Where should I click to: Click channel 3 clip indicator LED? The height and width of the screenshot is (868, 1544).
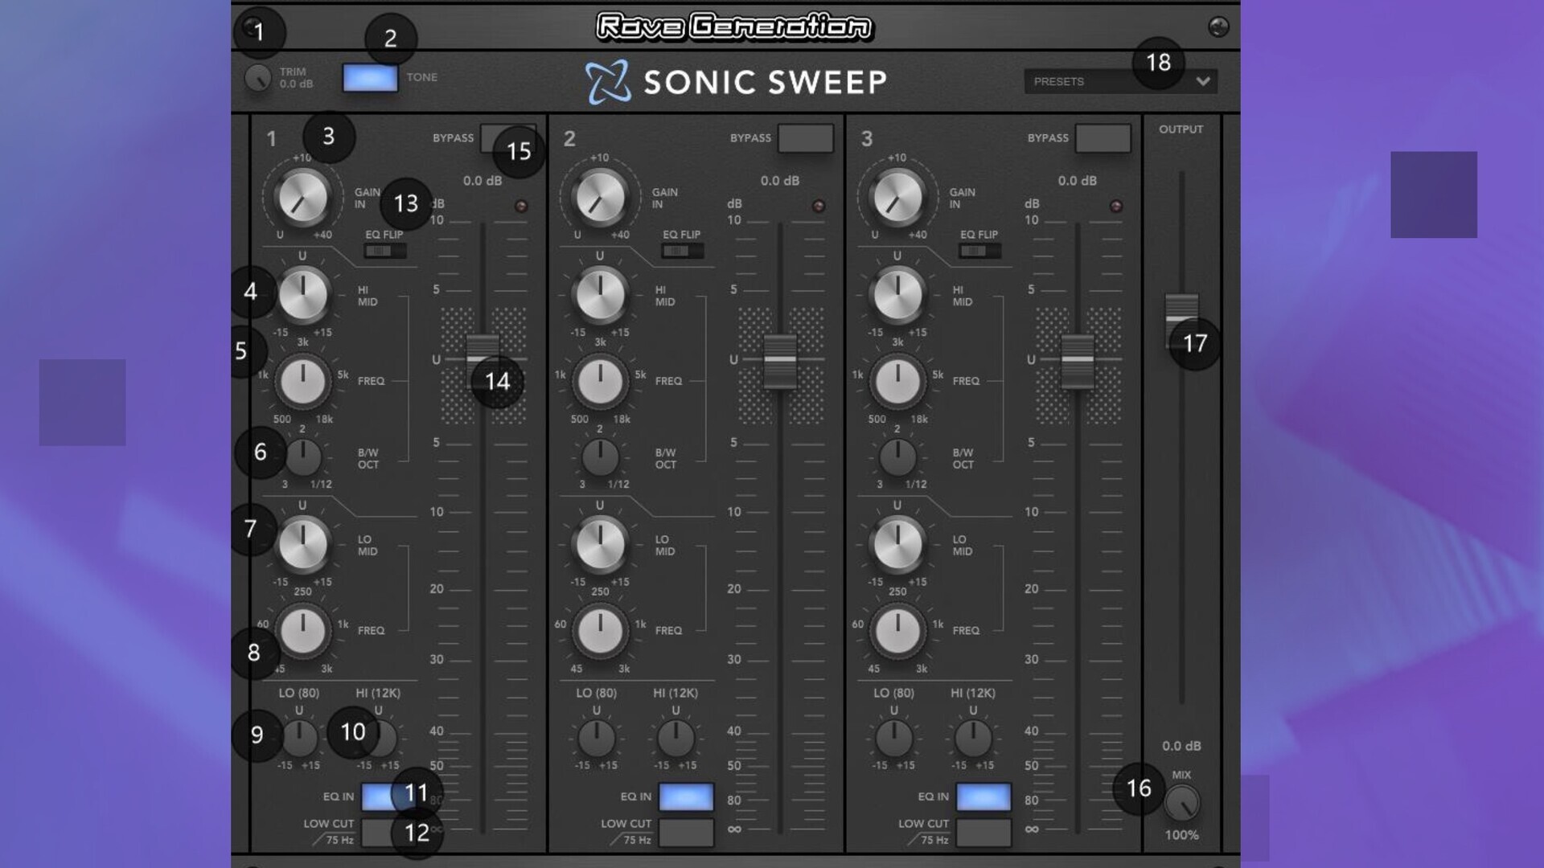pos(1116,206)
